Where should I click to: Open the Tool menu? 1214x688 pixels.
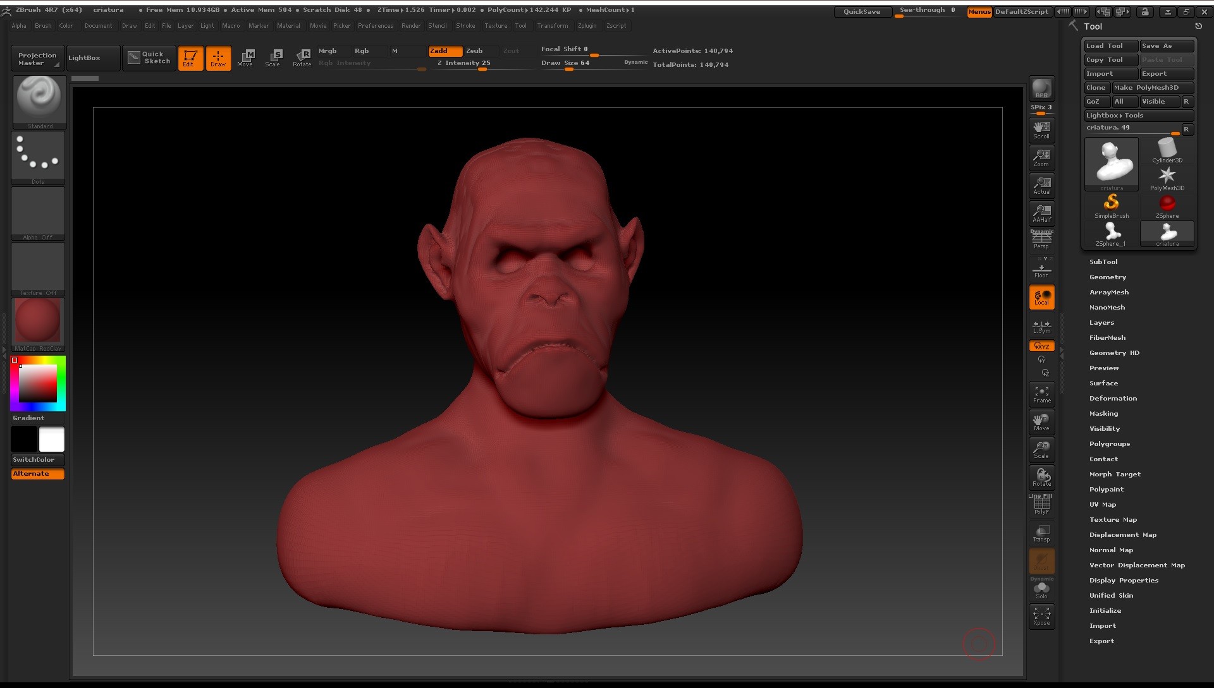pyautogui.click(x=521, y=26)
